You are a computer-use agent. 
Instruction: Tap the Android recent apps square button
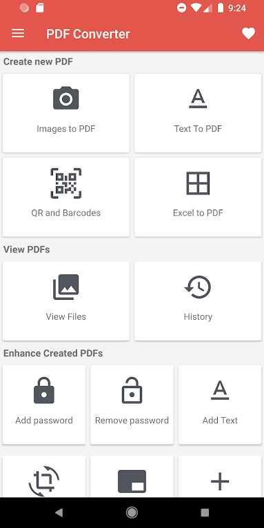coord(205,513)
